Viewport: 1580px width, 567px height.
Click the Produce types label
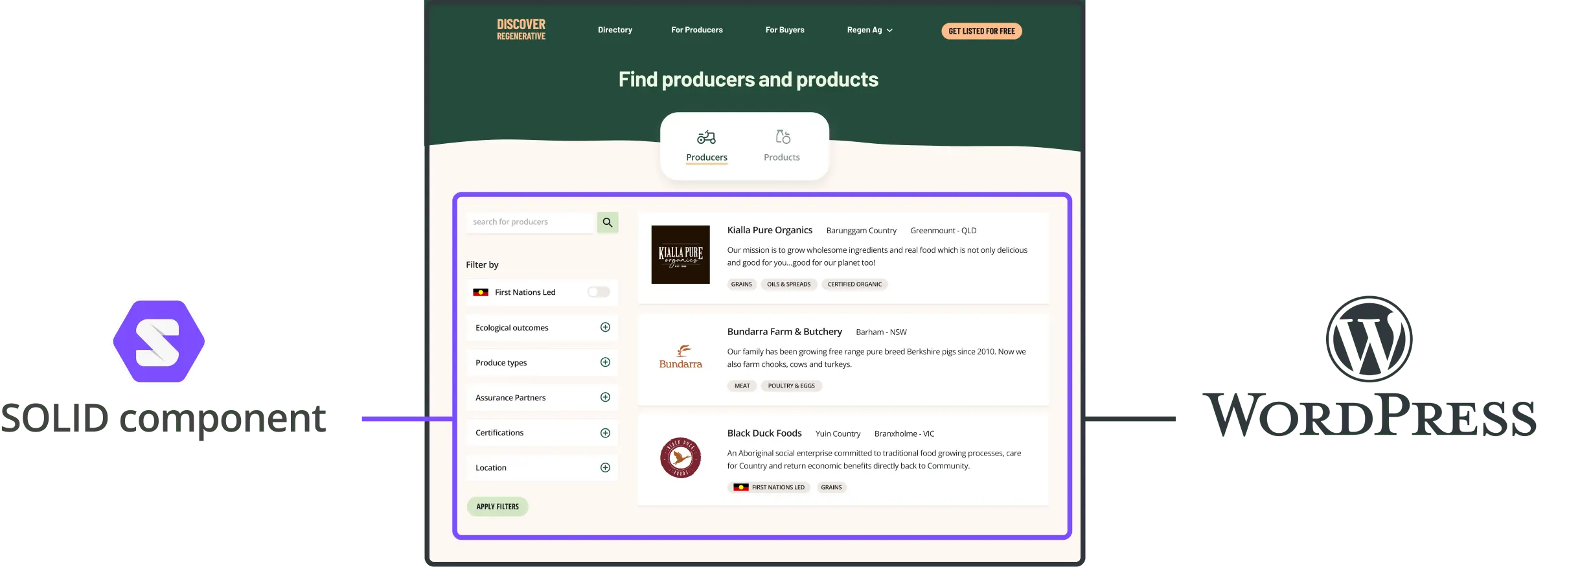point(501,363)
